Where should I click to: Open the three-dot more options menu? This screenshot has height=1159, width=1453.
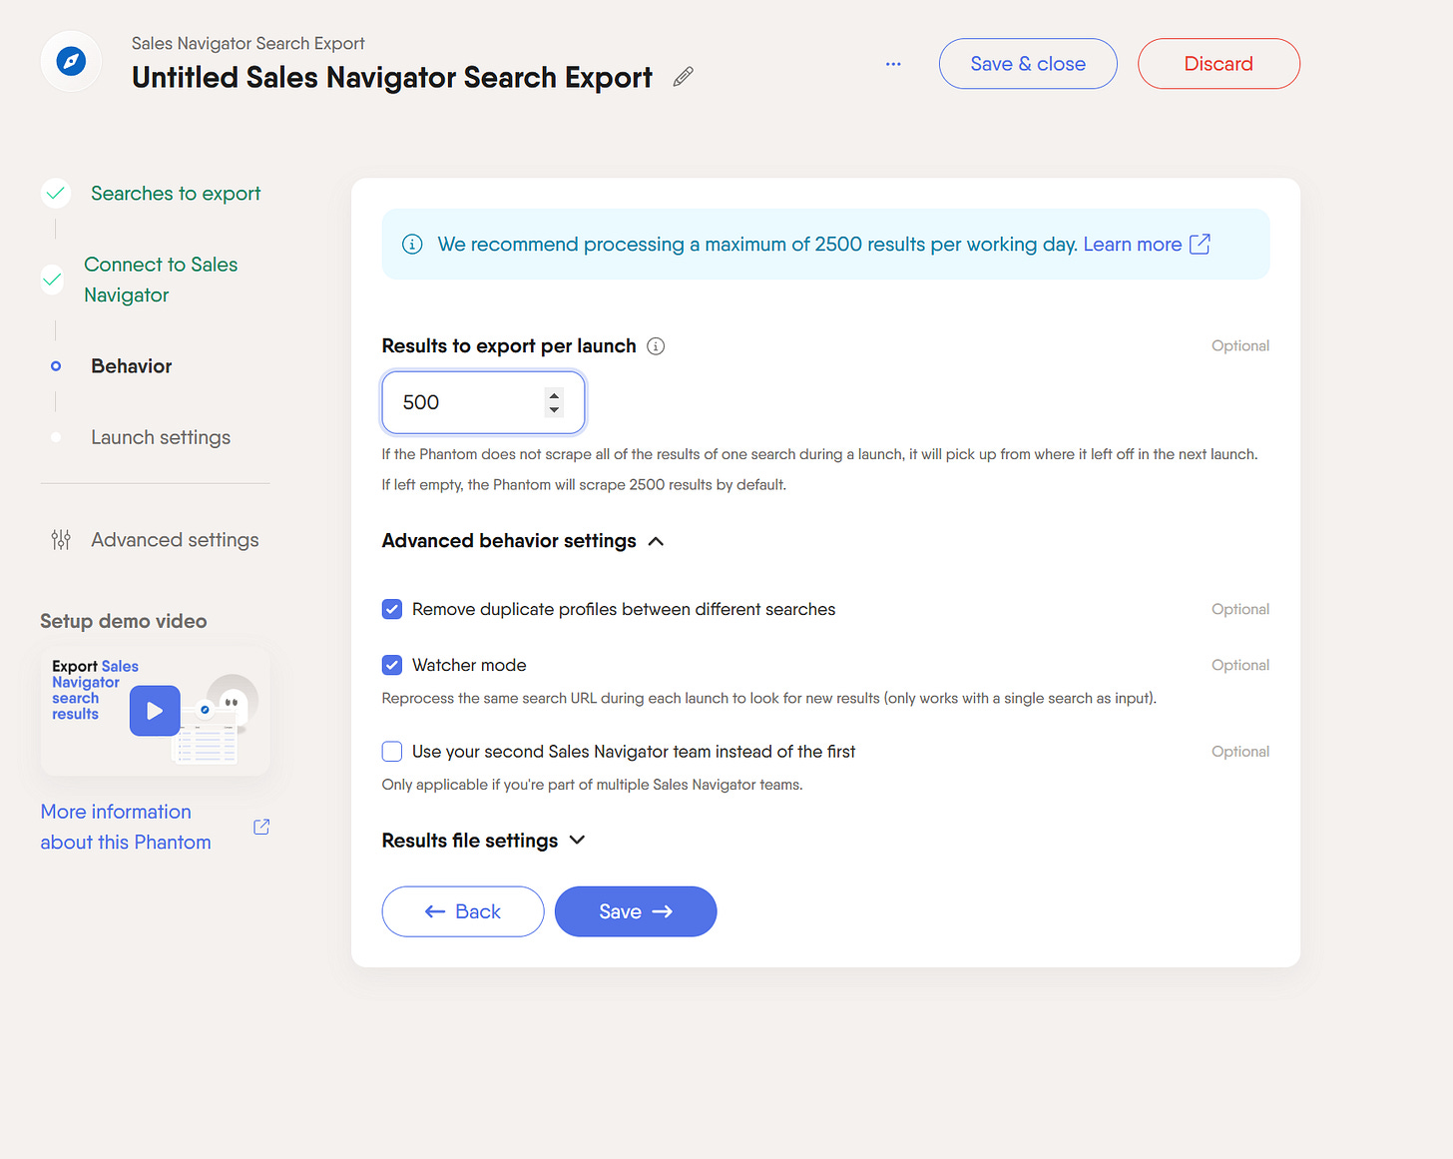click(893, 64)
